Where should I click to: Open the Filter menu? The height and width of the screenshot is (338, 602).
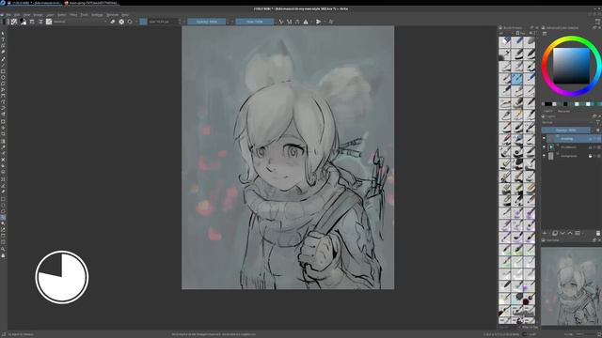(73, 15)
